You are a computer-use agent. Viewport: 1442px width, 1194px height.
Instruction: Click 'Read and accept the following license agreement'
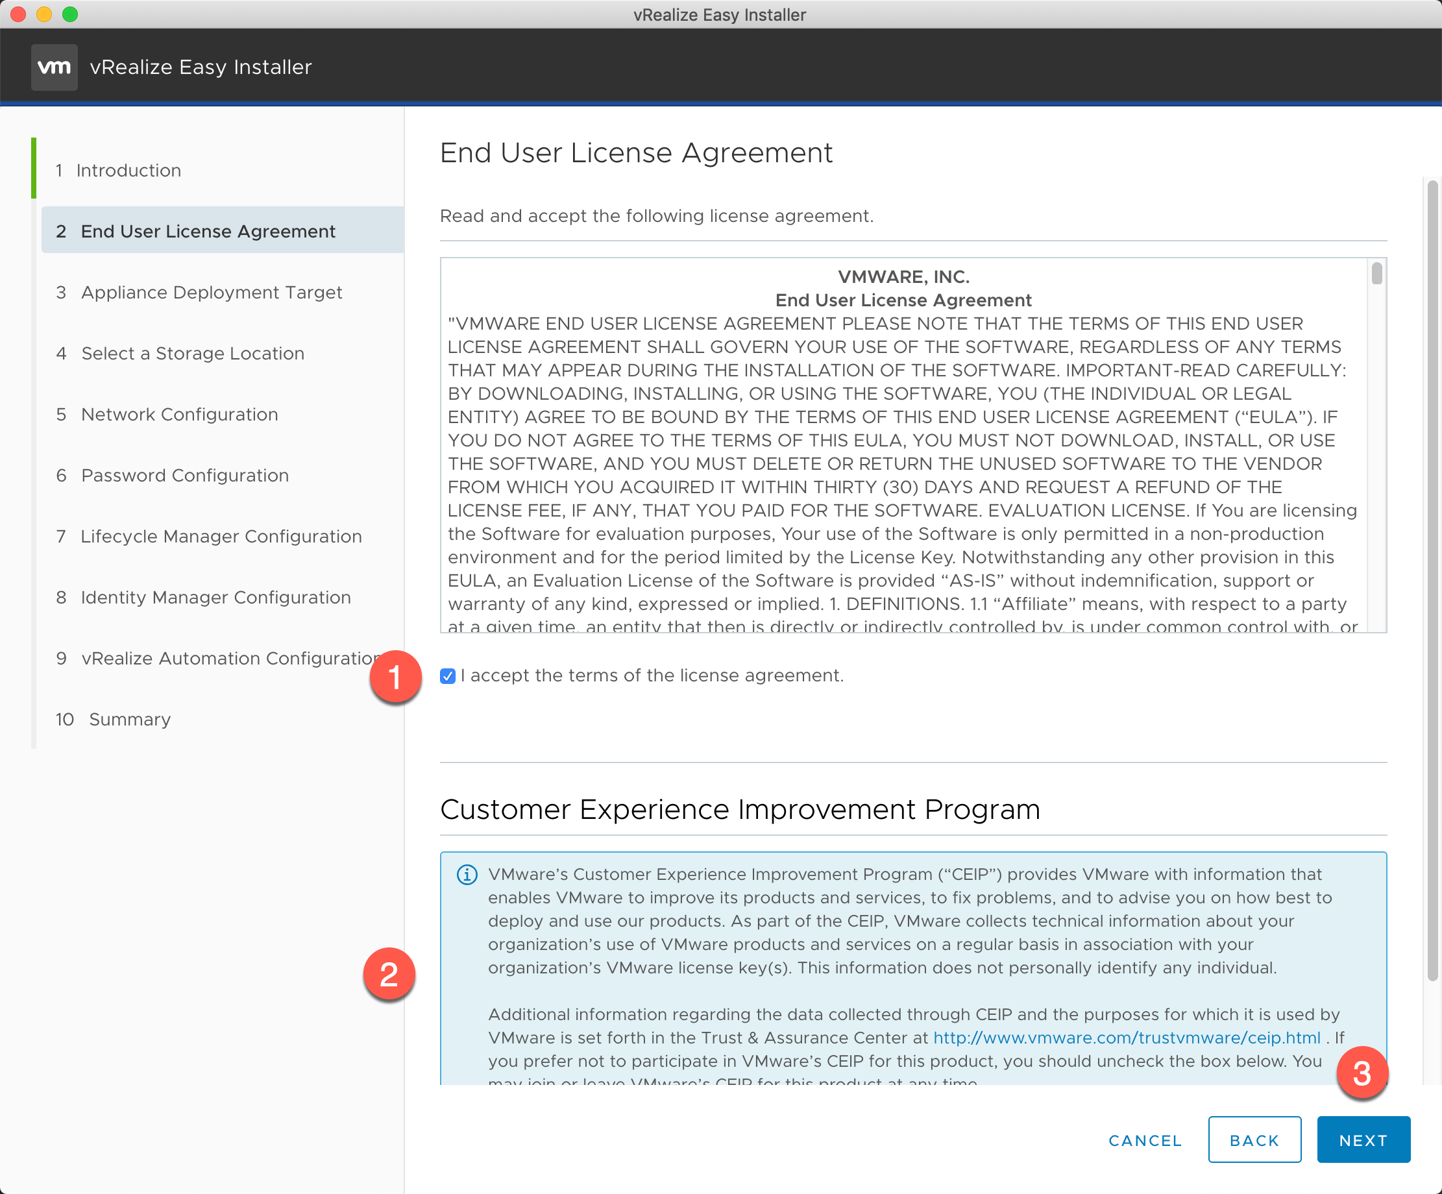[x=657, y=215]
